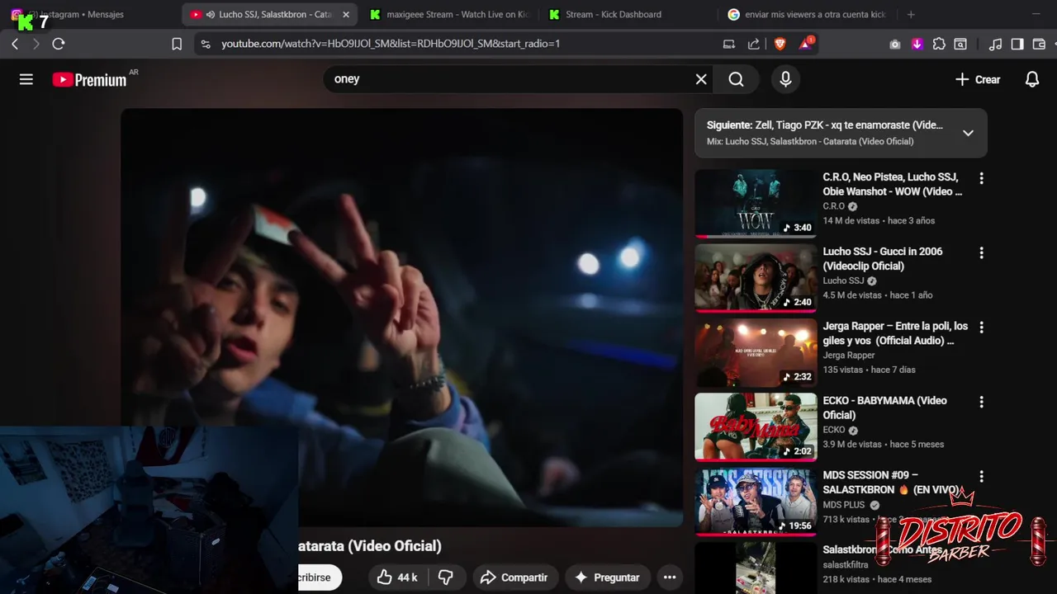The height and width of the screenshot is (594, 1057).
Task: Click the camera screenshot extension icon
Action: click(x=895, y=44)
